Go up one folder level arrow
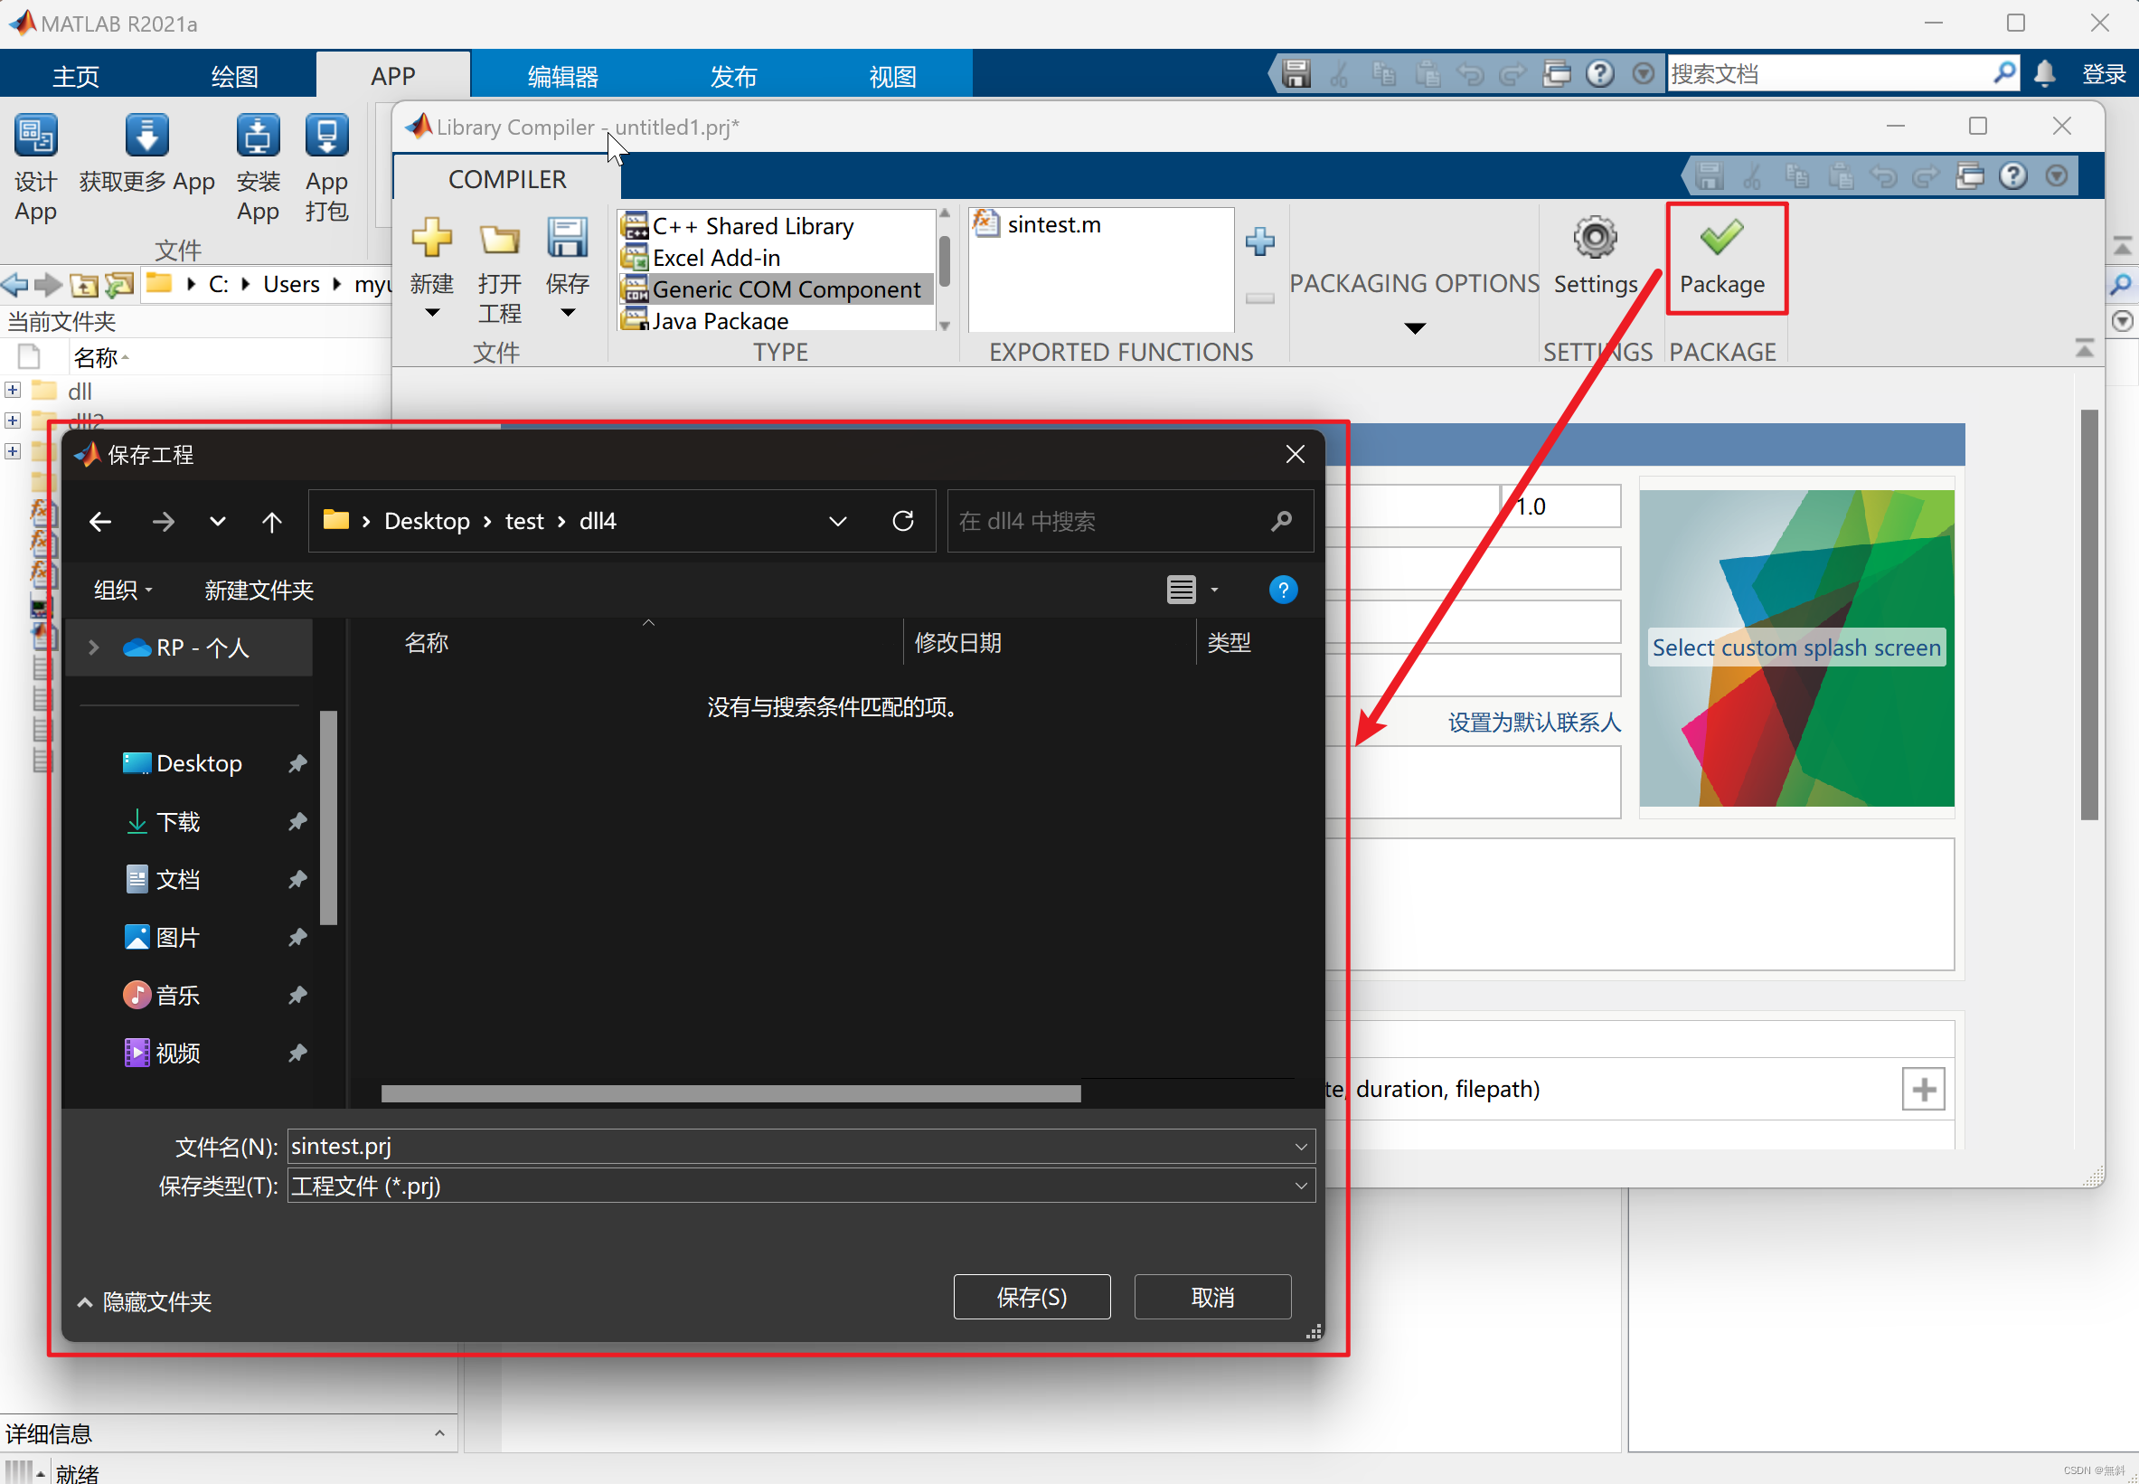The image size is (2139, 1484). 271,522
